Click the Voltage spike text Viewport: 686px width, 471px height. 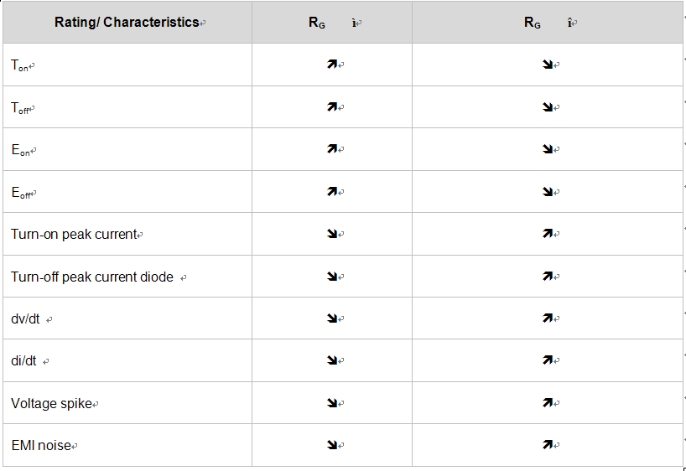[51, 403]
